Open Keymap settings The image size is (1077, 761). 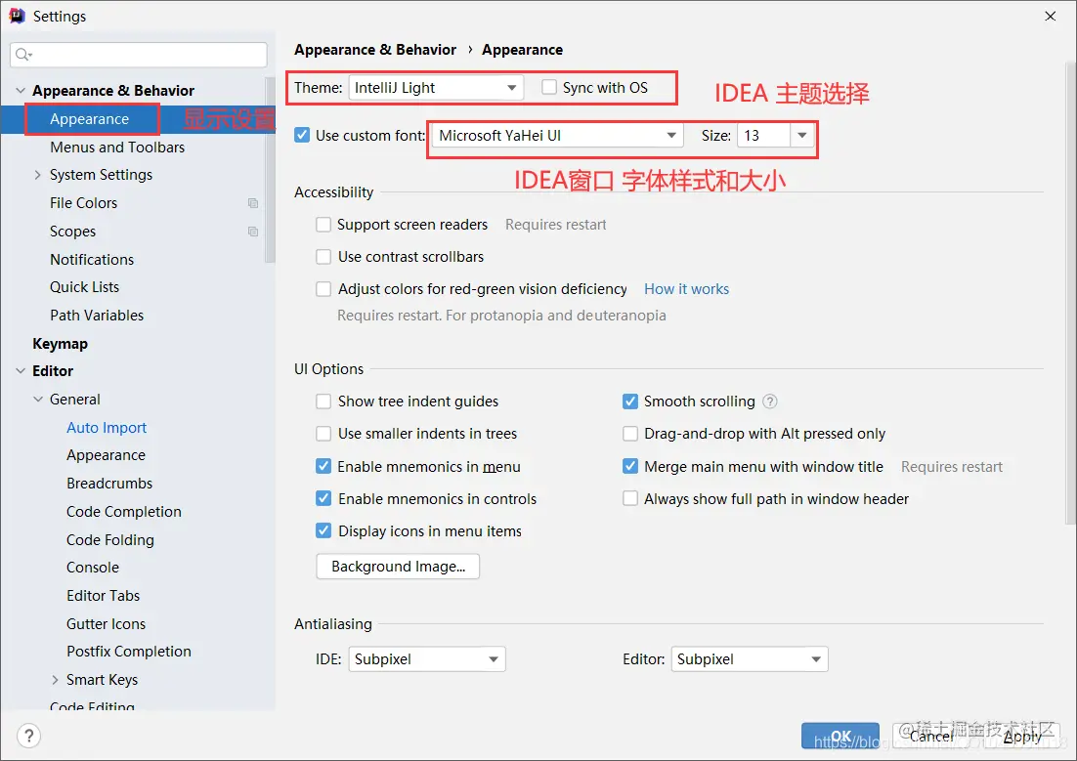tap(60, 344)
